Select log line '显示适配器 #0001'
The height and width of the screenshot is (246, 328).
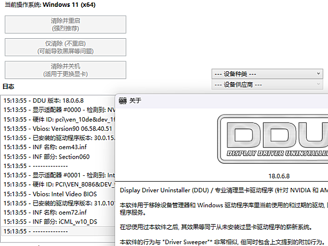coord(58,175)
